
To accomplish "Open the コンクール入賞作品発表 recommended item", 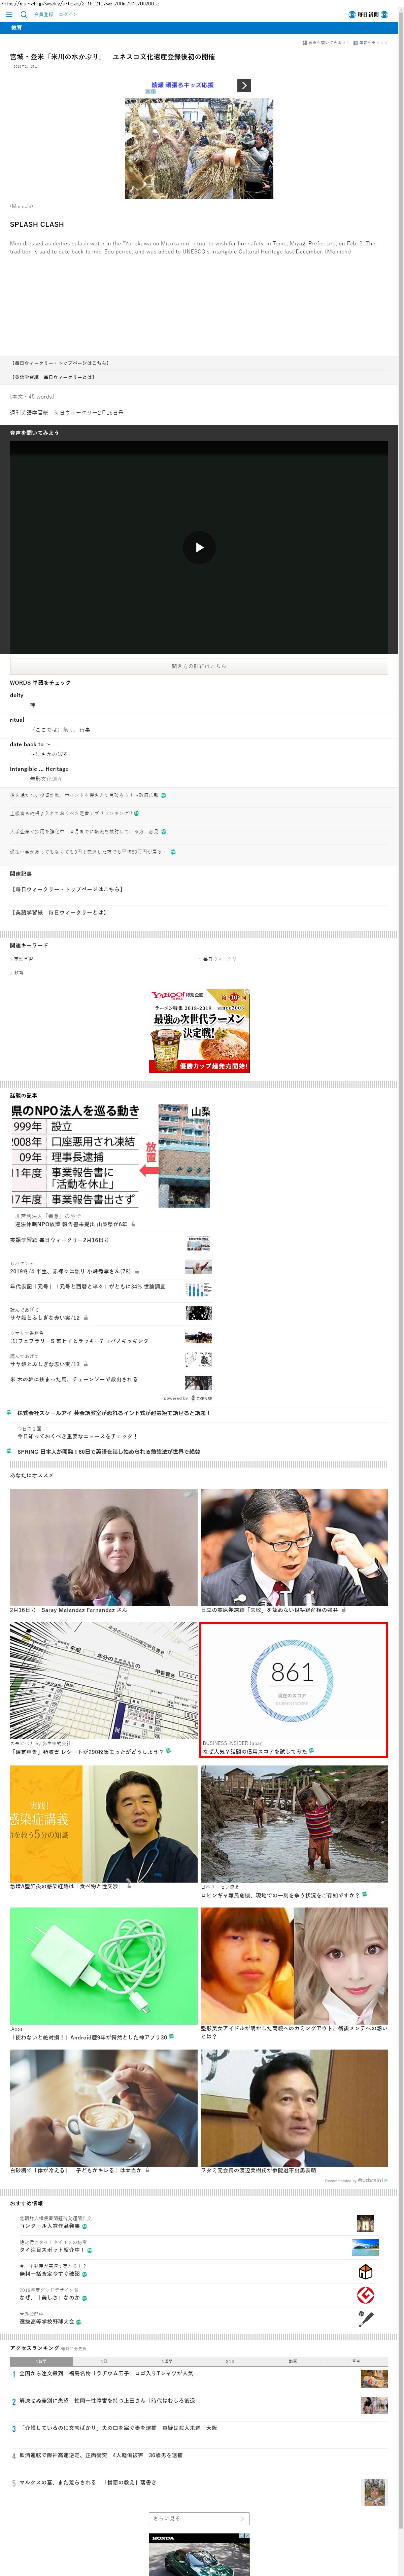I will click(x=50, y=2226).
